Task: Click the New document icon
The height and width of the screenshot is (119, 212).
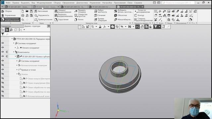Action: click(x=23, y=11)
